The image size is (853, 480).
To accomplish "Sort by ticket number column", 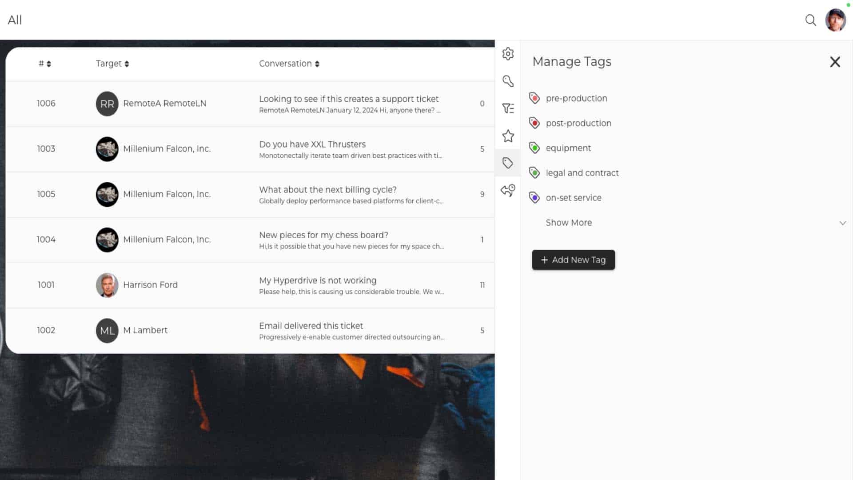I will pyautogui.click(x=44, y=64).
